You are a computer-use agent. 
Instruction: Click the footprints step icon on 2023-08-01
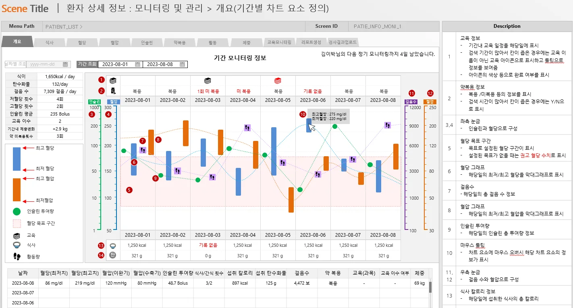pyautogui.click(x=143, y=150)
